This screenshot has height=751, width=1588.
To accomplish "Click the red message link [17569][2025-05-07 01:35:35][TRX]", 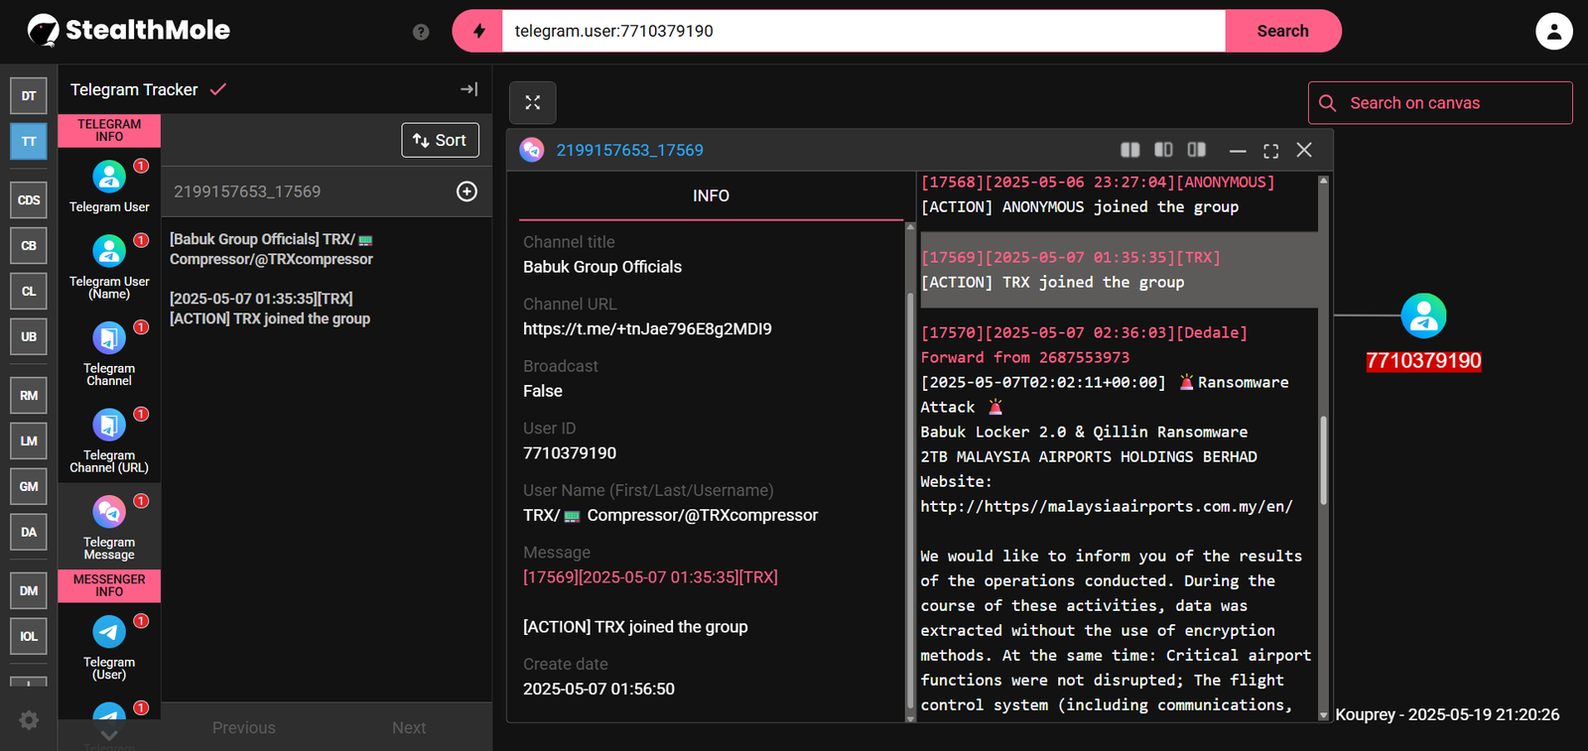I will (x=650, y=577).
